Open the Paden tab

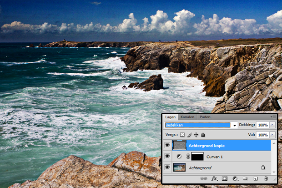point(205,117)
